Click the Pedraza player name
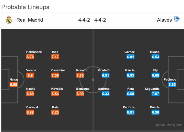 (129, 107)
